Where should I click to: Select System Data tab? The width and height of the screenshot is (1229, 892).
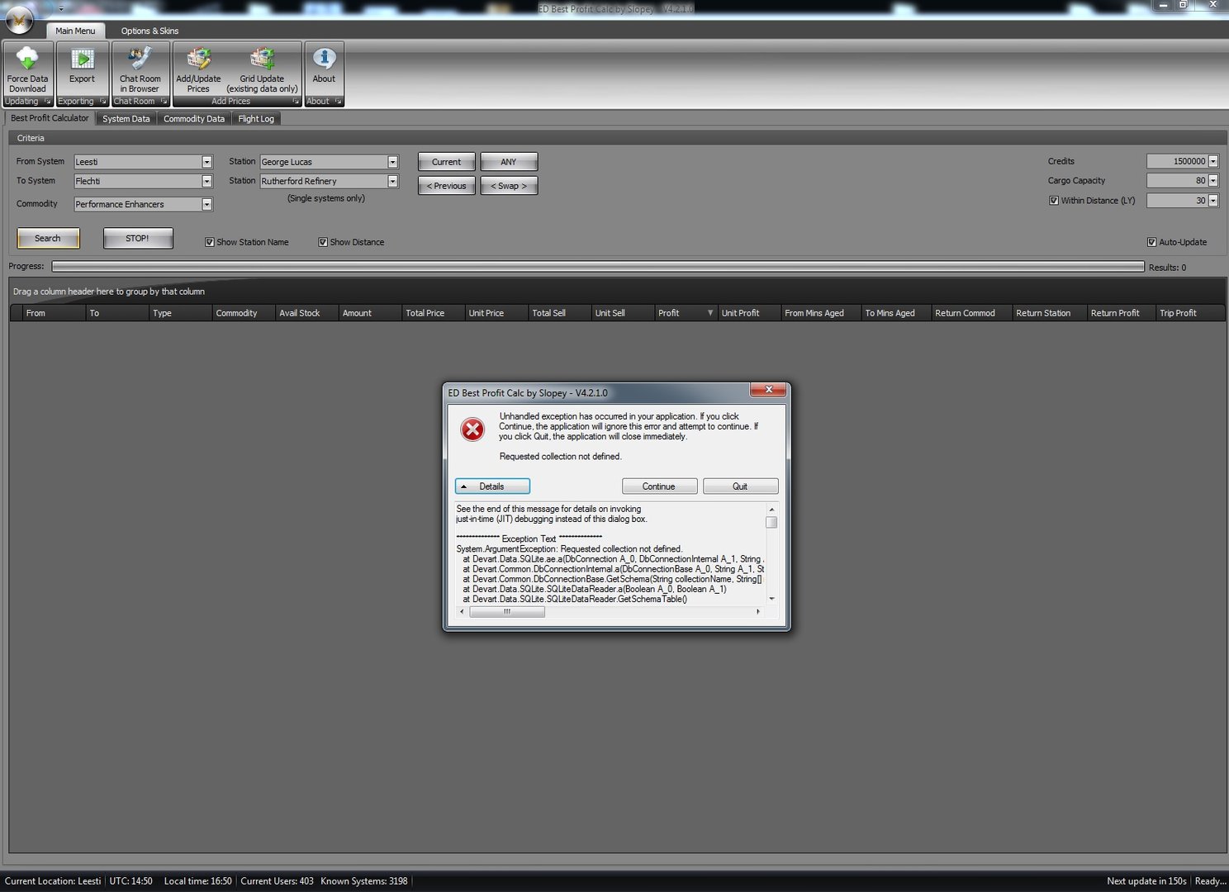point(126,119)
